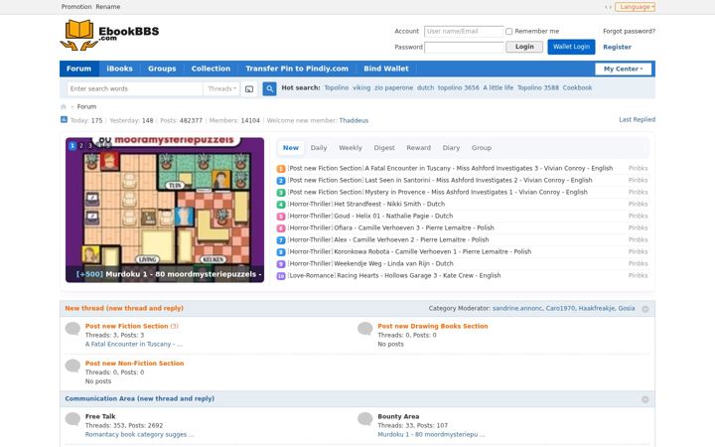Click Romantacy book category sugges... latest post
This screenshot has height=447, width=715.
(x=140, y=435)
